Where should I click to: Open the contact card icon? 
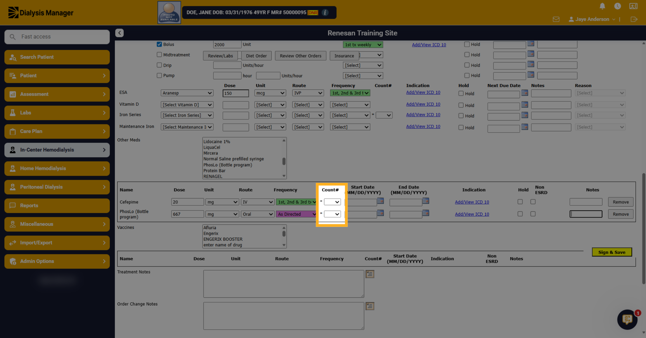click(x=633, y=6)
